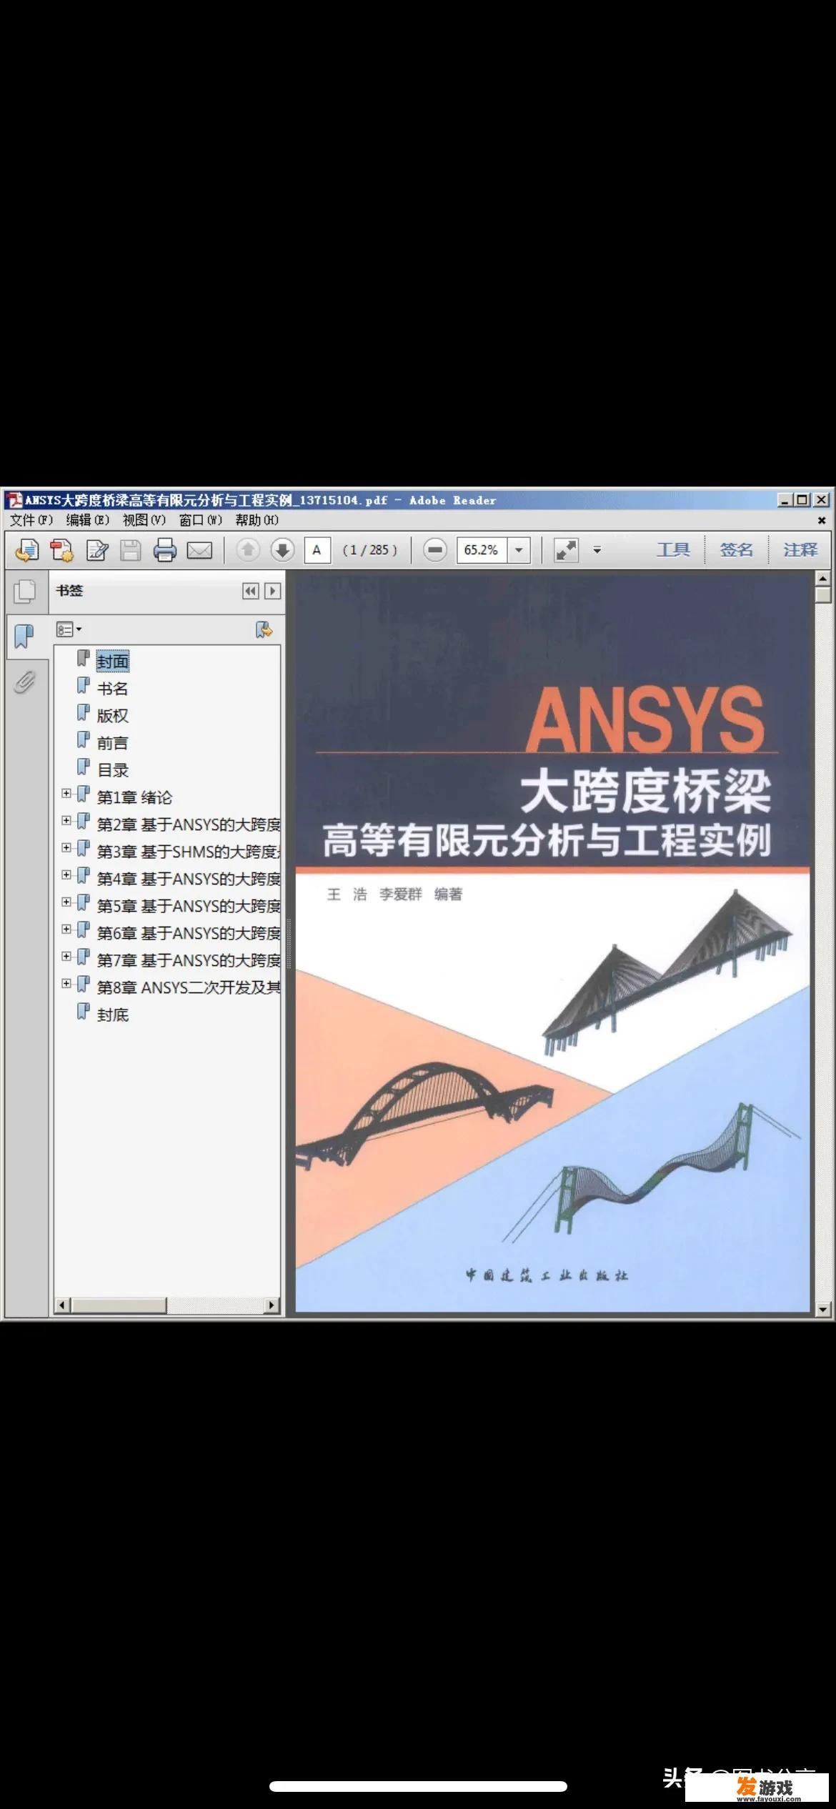Click document vertical scrollbar up arrow
The image size is (836, 1809).
[x=822, y=578]
